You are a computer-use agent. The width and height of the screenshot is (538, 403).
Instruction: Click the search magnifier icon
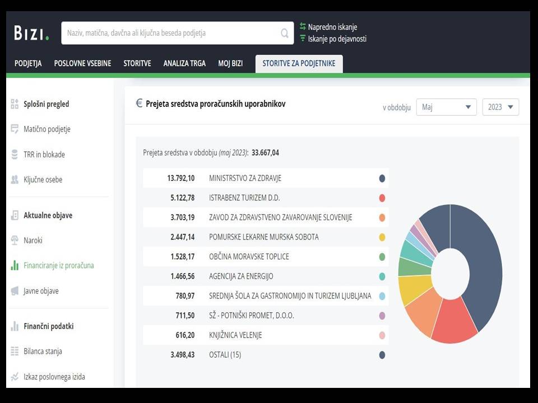click(x=285, y=33)
